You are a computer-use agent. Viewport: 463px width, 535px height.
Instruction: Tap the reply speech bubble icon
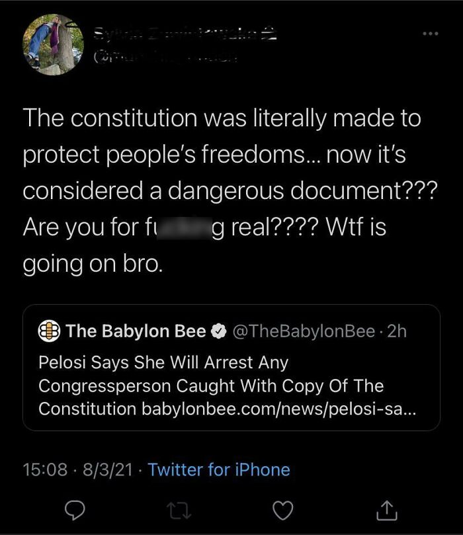pyautogui.click(x=73, y=509)
